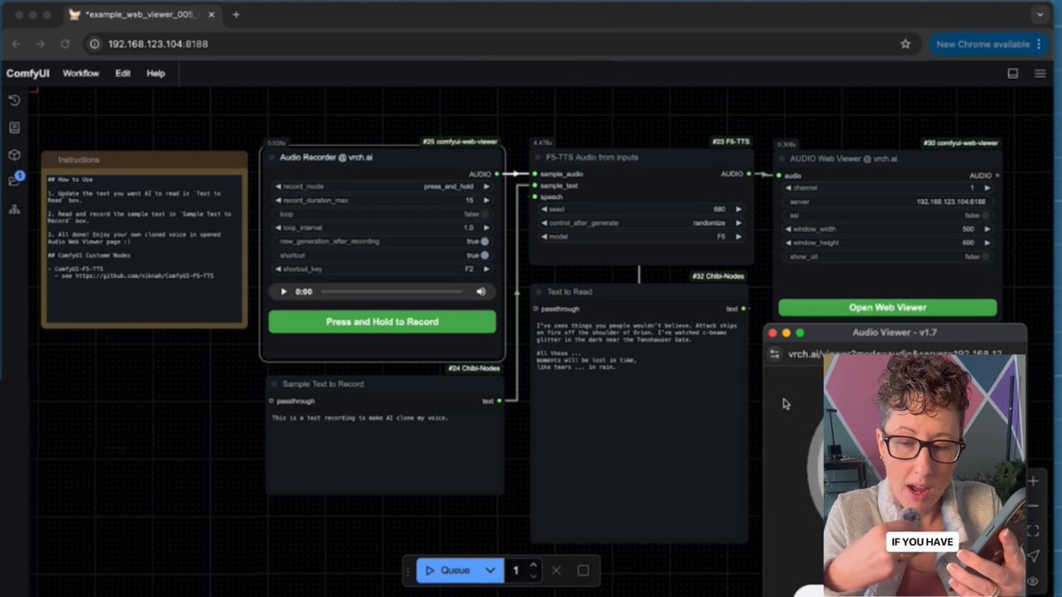Play the recorded audio
Image resolution: width=1062 pixels, height=597 pixels.
pyautogui.click(x=283, y=291)
